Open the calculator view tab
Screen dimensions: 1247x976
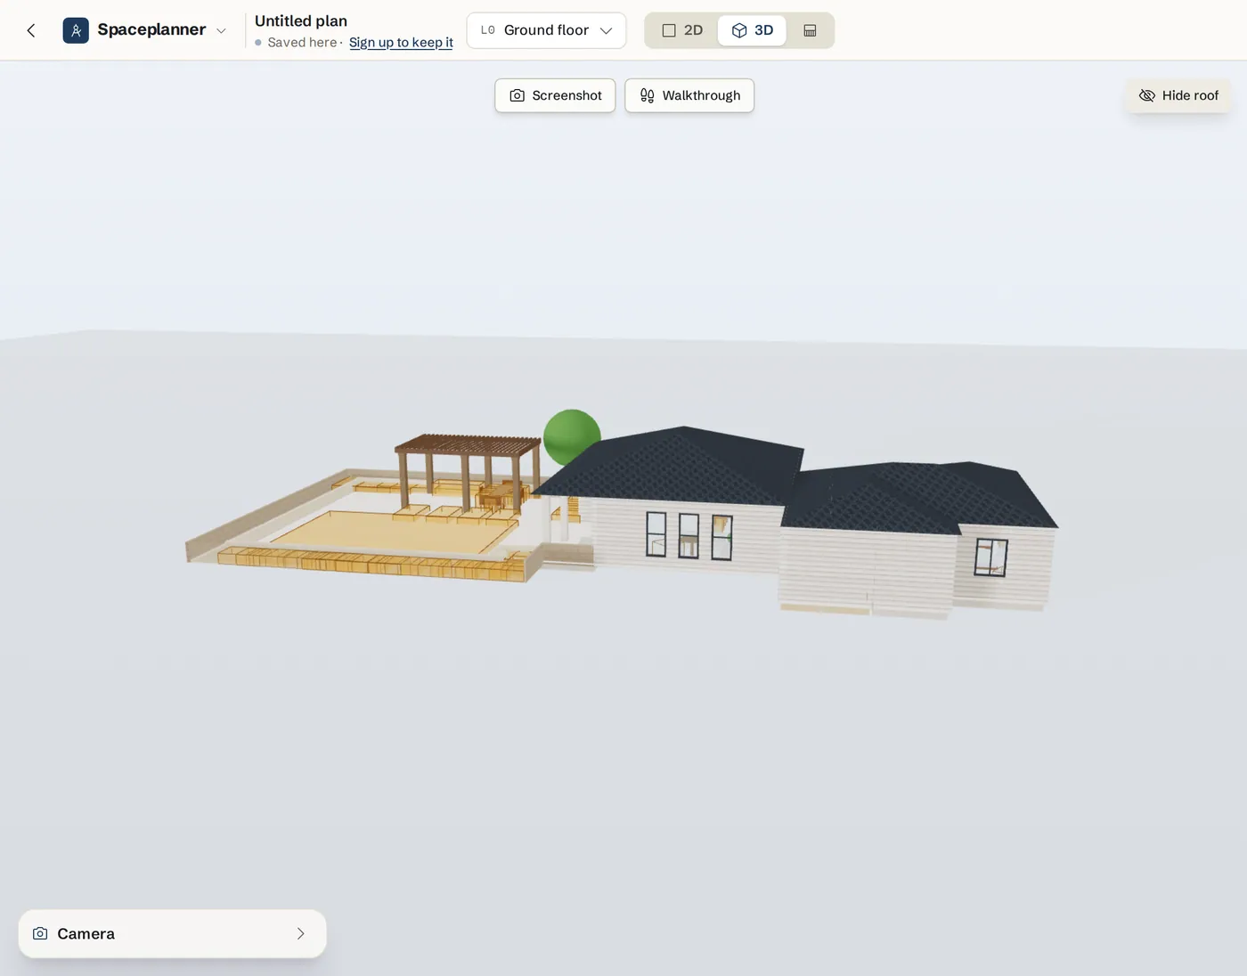click(x=810, y=30)
